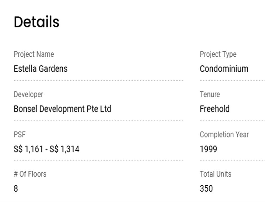Select the Freehold tenure value
Screen dimensions: 265x202
coord(214,109)
